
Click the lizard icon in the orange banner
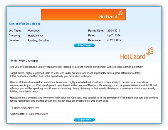120,13
